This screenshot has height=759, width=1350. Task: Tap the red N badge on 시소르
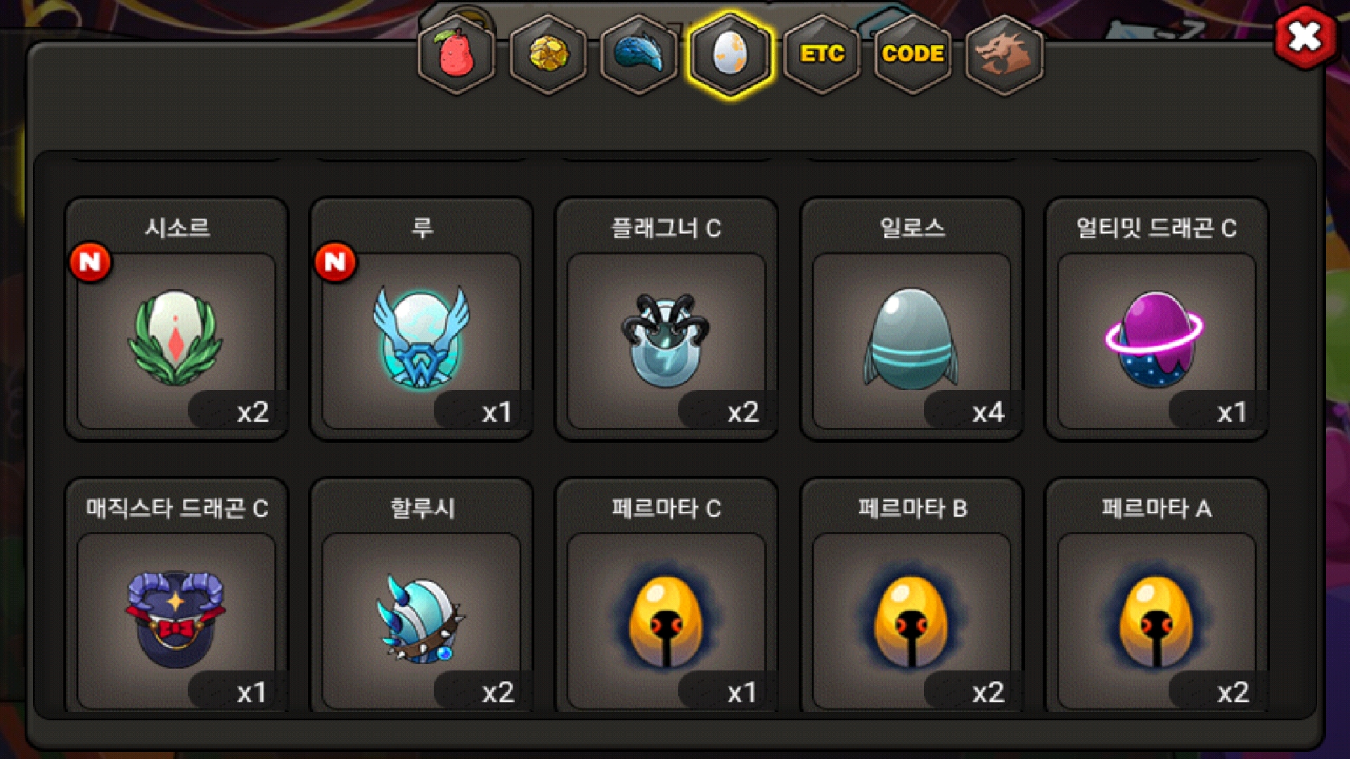point(90,262)
